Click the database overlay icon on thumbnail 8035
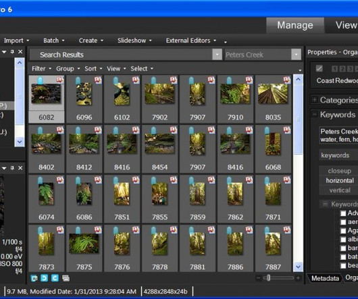Image resolution: width=358 pixels, height=299 pixels. coord(287,80)
